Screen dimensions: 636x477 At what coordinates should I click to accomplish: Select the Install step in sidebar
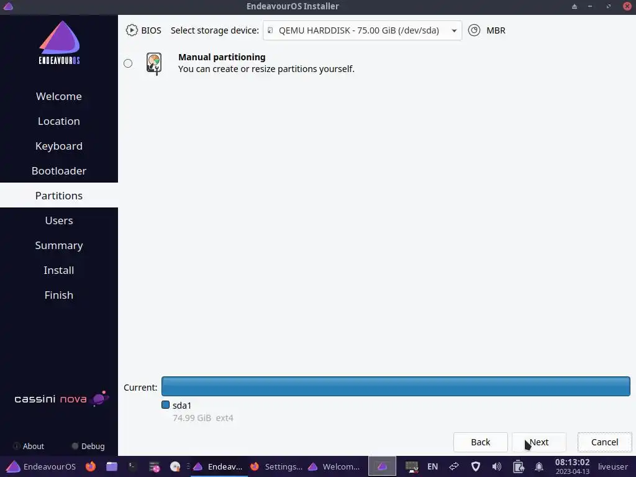pyautogui.click(x=59, y=270)
